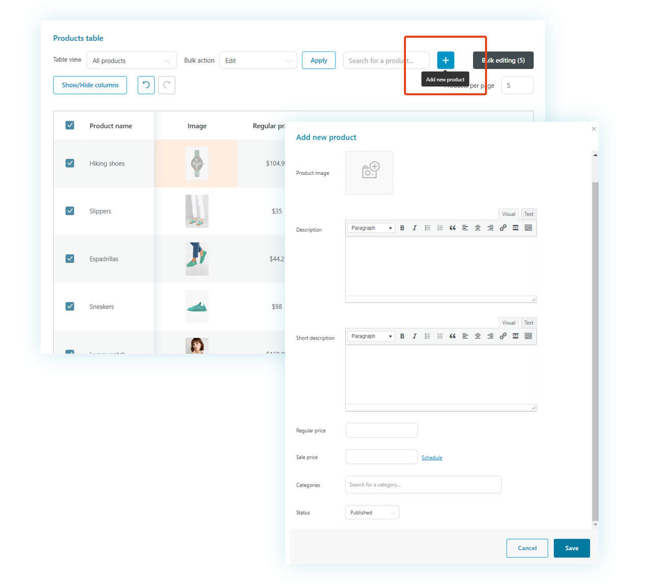663x586 pixels.
Task: Insert Read More tag in Short description editor
Action: (x=516, y=336)
